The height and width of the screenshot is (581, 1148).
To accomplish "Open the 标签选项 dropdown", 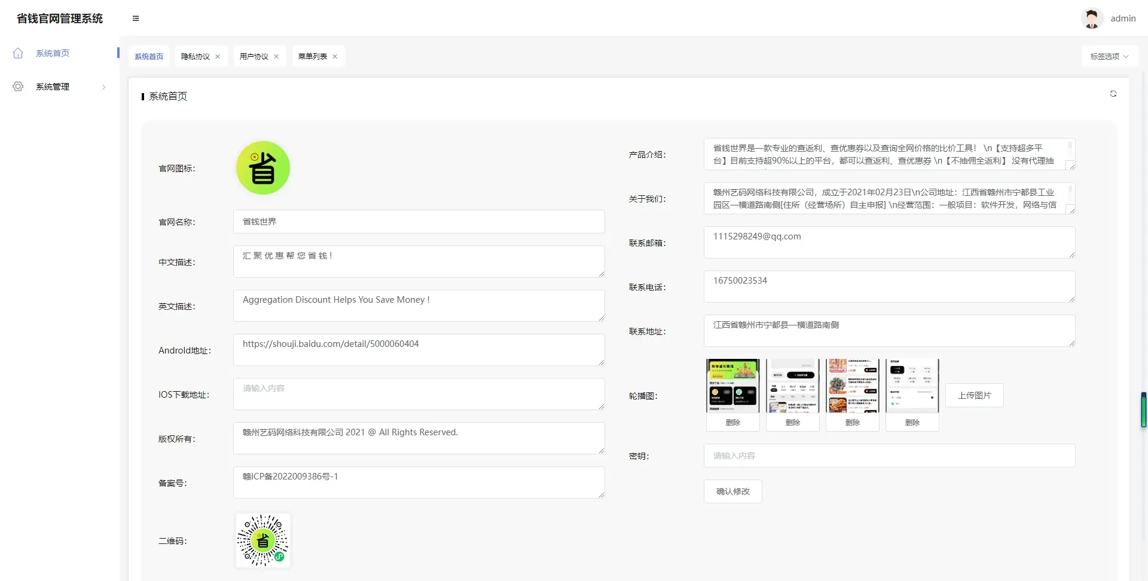I will point(1109,57).
